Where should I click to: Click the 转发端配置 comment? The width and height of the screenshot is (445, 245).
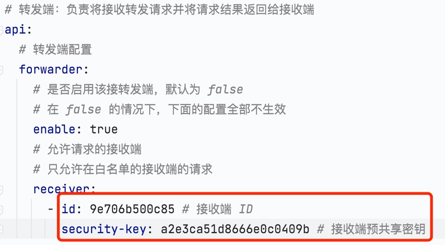(x=56, y=49)
